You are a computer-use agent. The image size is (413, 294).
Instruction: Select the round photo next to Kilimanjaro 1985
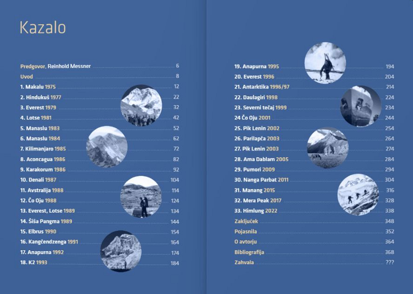point(107,147)
